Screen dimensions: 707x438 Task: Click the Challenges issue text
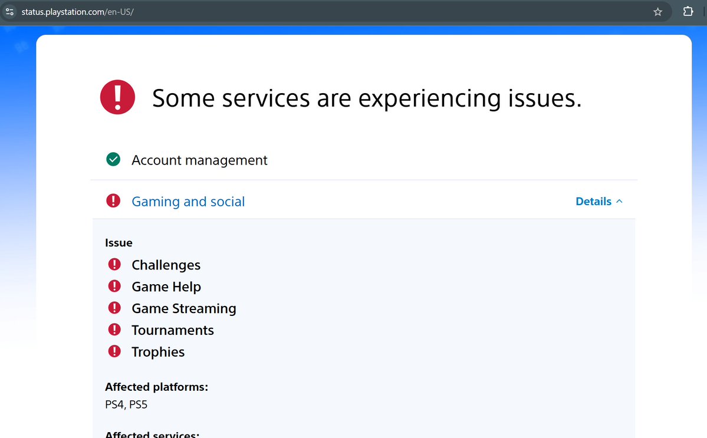pyautogui.click(x=166, y=265)
